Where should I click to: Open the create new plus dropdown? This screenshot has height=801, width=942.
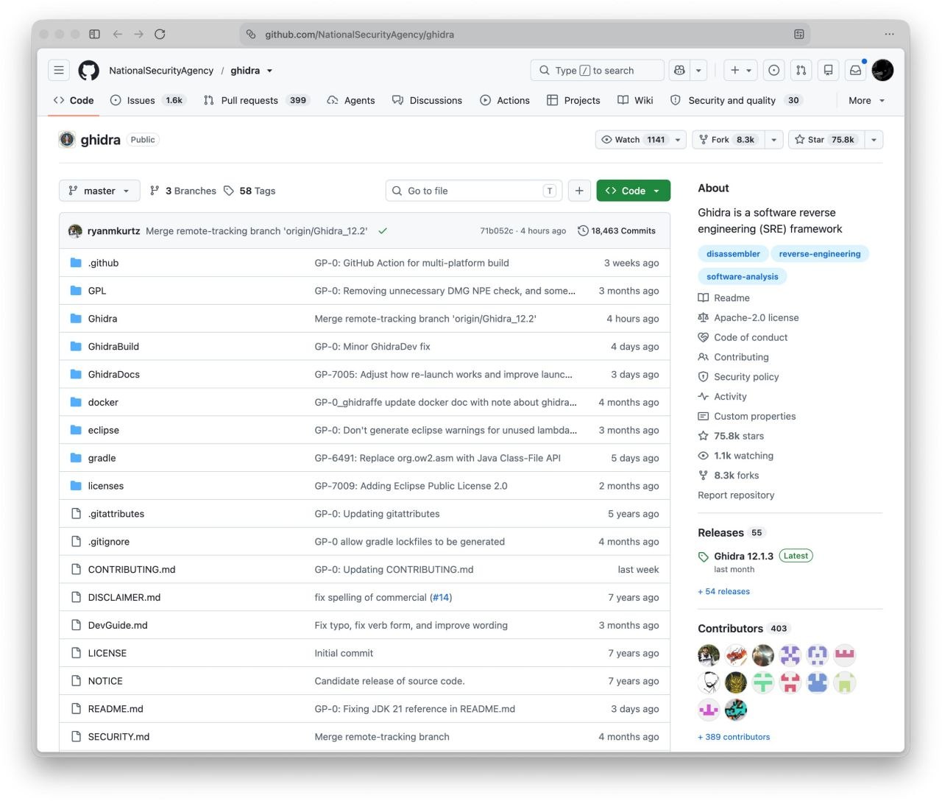click(x=740, y=70)
